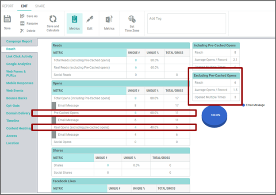Open Link Click Activity in sidebar

click(19, 56)
